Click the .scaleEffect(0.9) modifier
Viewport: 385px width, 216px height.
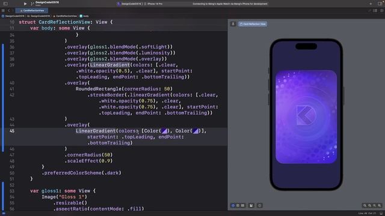click(88, 161)
